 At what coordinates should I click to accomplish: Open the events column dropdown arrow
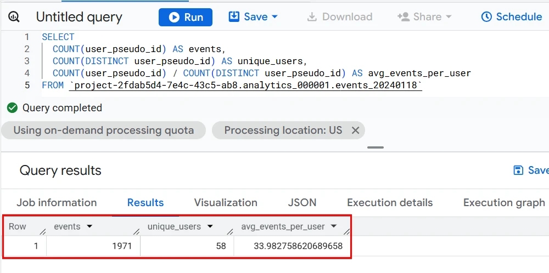pyautogui.click(x=89, y=226)
